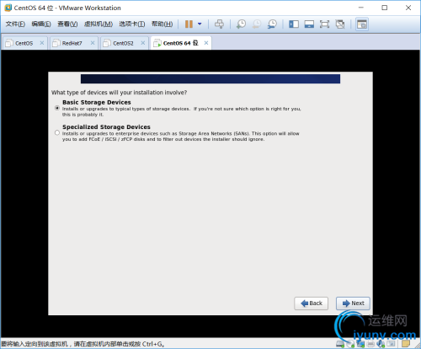Close the RedHat7 tab
The height and width of the screenshot is (349, 421).
click(93, 43)
